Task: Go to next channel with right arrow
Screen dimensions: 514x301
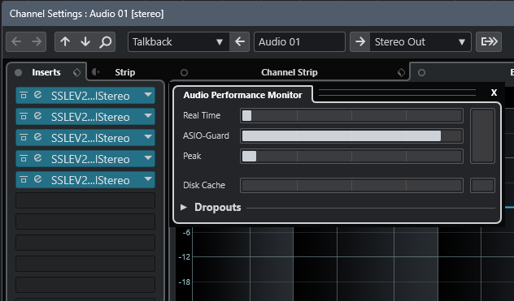Action: tap(37, 41)
